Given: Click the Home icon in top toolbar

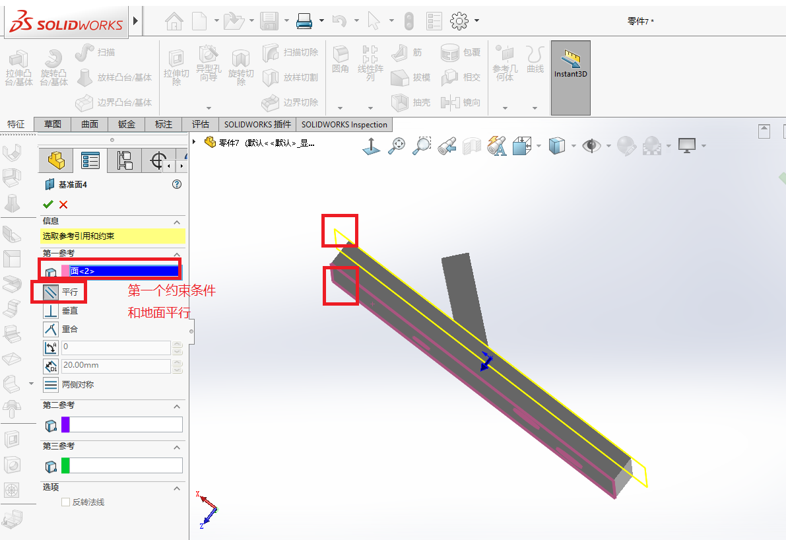Looking at the screenshot, I should click(174, 21).
